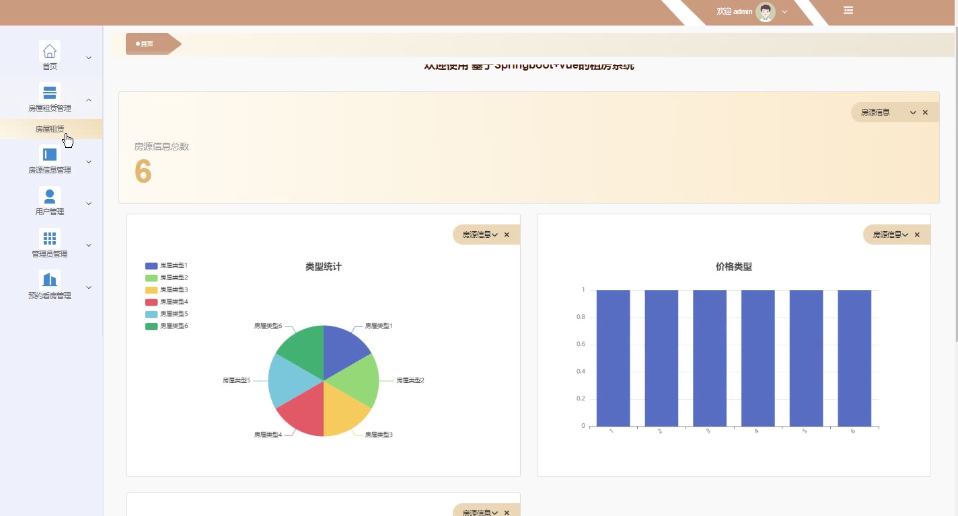Select 预约看房管理 menu label
The image size is (958, 516).
(x=50, y=296)
